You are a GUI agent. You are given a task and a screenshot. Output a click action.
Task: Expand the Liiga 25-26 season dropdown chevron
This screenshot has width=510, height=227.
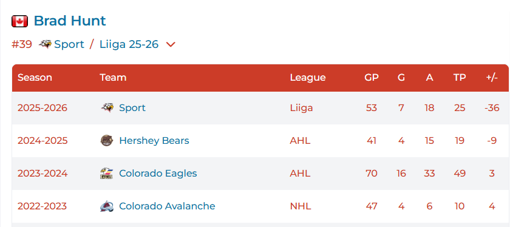[x=171, y=44]
